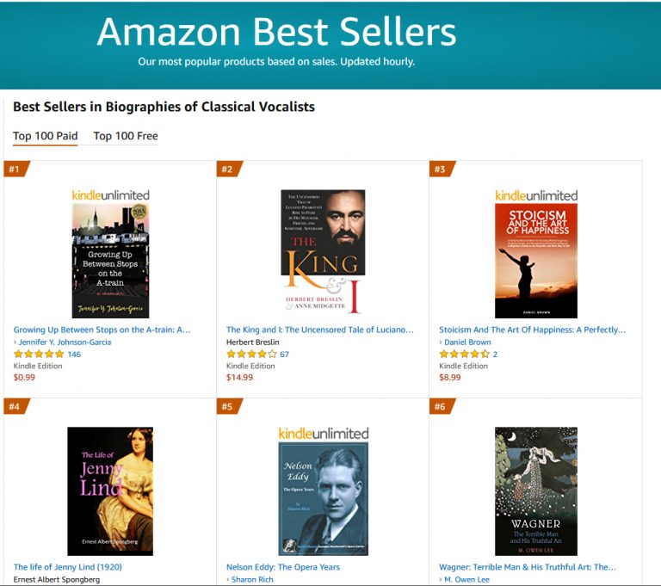Open author Daniel Brown's page

467,342
